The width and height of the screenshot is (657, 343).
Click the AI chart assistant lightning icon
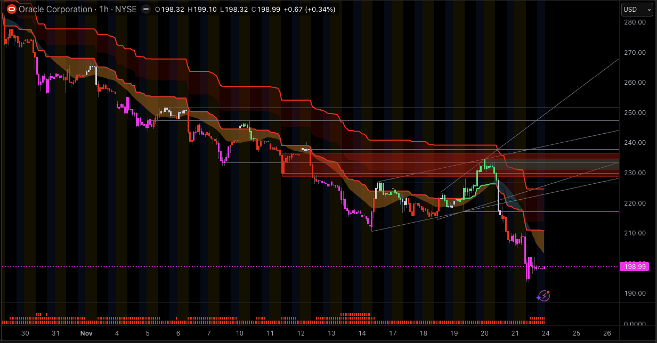[545, 296]
